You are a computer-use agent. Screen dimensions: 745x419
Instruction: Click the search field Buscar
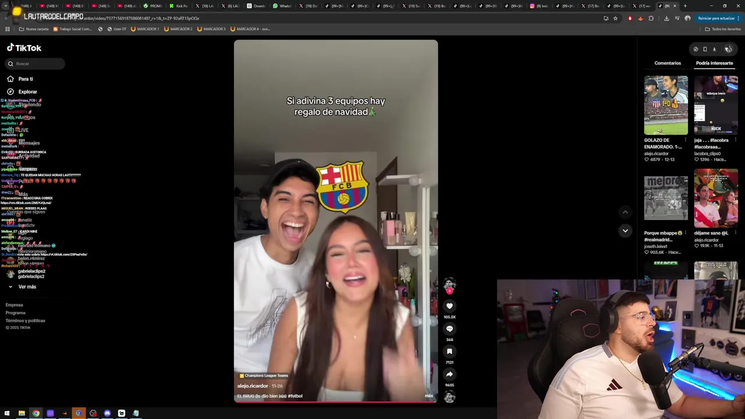(36, 63)
